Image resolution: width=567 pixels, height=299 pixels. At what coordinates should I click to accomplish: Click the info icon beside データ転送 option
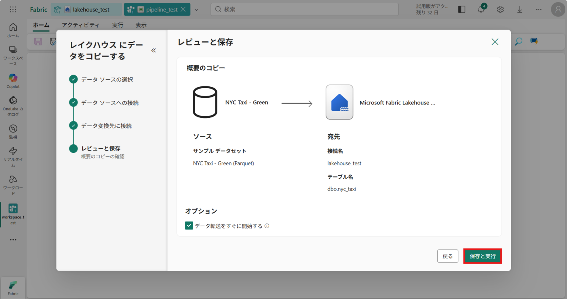267,226
